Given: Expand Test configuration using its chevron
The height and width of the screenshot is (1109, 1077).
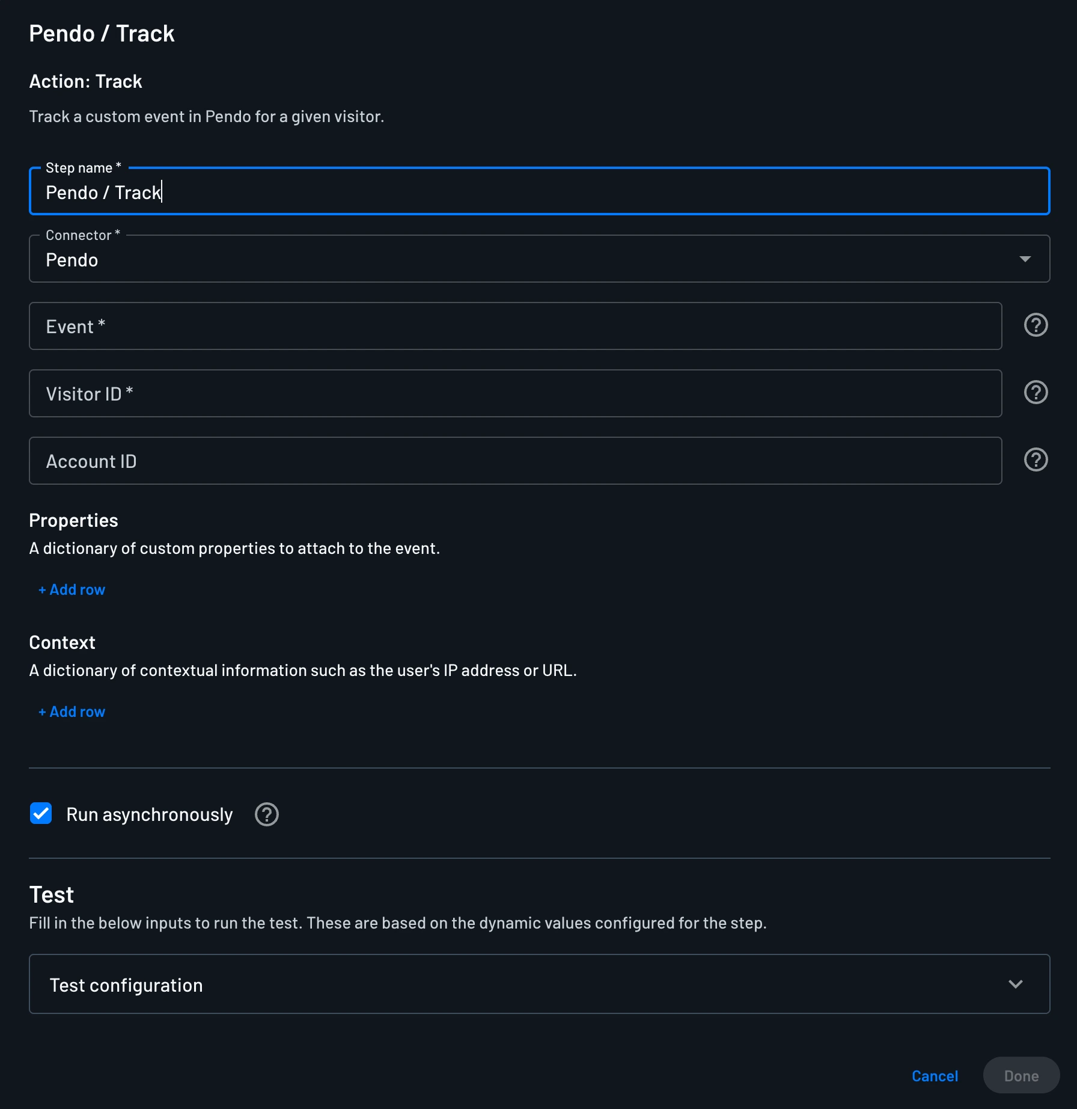Looking at the screenshot, I should (x=1015, y=985).
